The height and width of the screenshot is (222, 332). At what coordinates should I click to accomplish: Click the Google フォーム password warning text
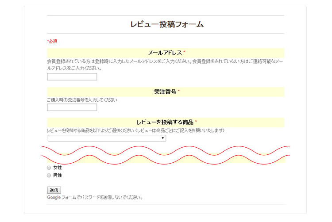click(95, 197)
